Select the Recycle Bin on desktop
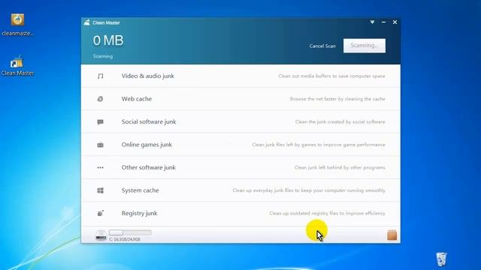Viewport: 481px width, 270px height. pos(441,259)
